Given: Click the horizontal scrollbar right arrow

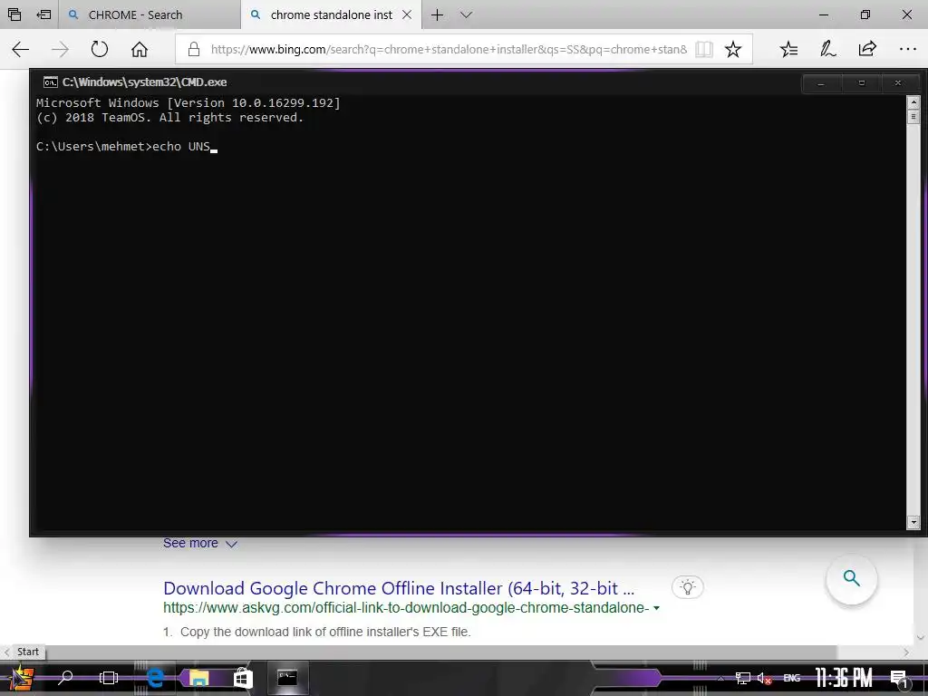Looking at the screenshot, I should [906, 652].
